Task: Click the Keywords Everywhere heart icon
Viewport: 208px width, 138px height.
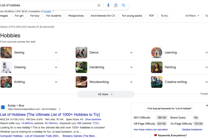Action: [155, 135]
